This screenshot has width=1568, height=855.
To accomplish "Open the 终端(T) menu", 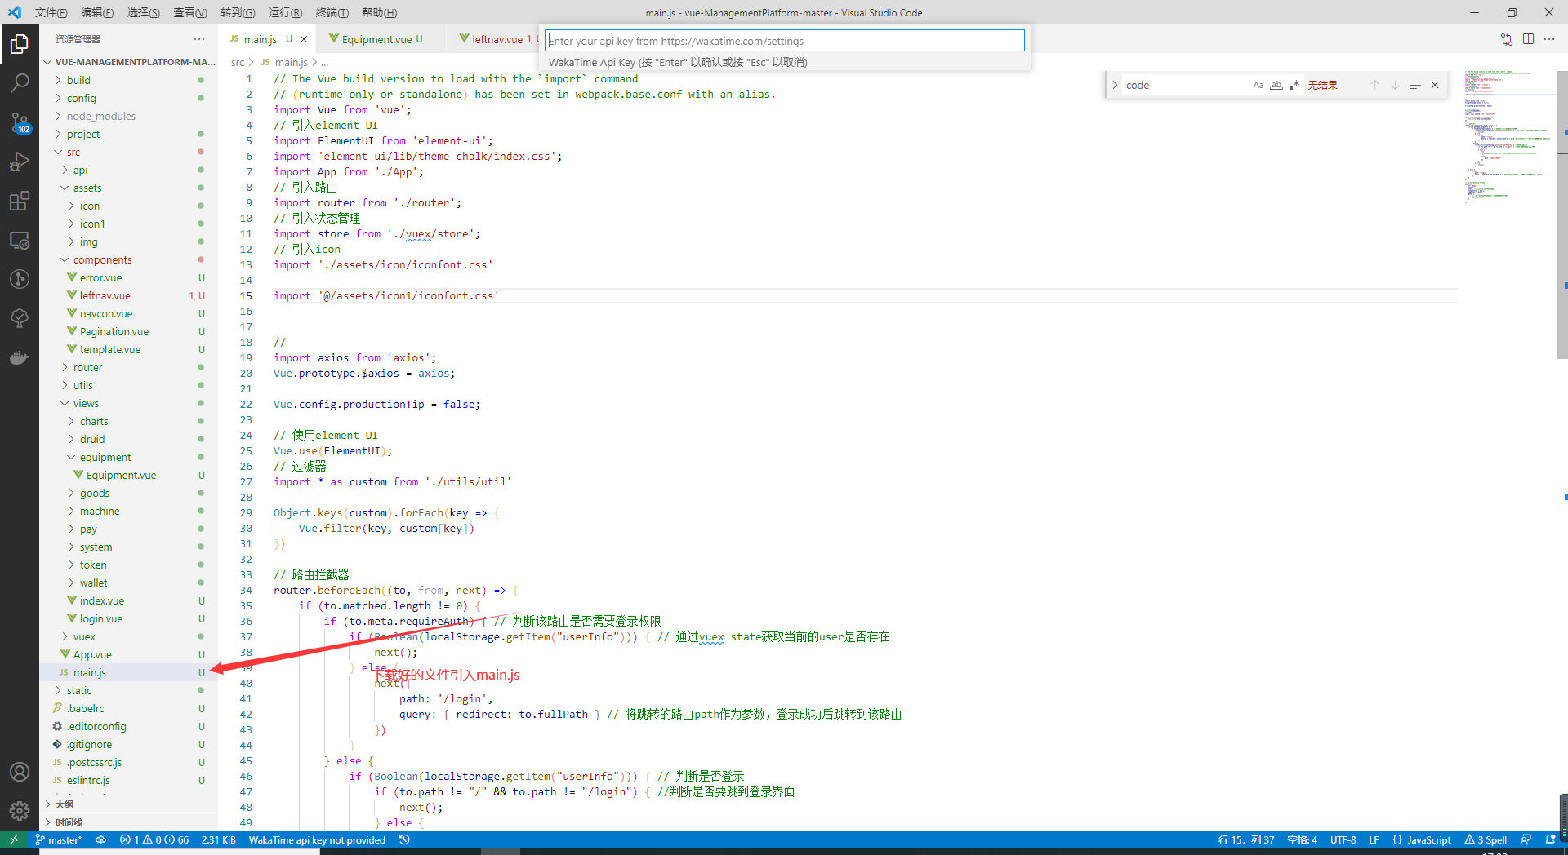I will 332,12.
